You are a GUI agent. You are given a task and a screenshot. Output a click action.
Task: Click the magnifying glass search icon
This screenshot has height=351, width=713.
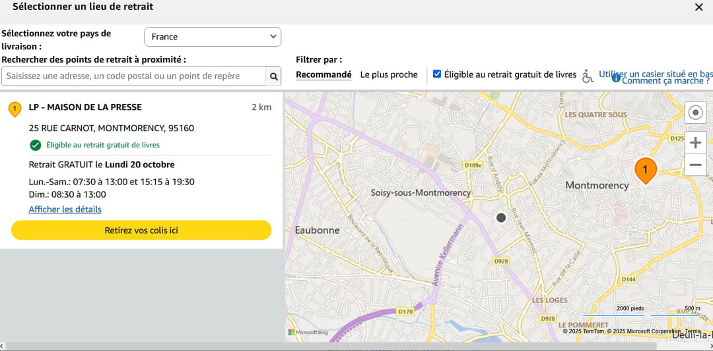click(x=274, y=76)
